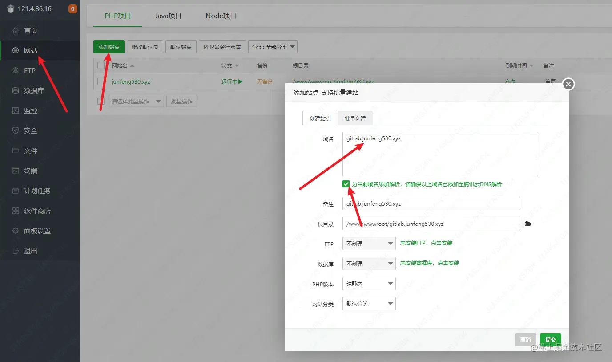Browse root directory with the folder icon
Image resolution: width=612 pixels, height=362 pixels.
528,224
